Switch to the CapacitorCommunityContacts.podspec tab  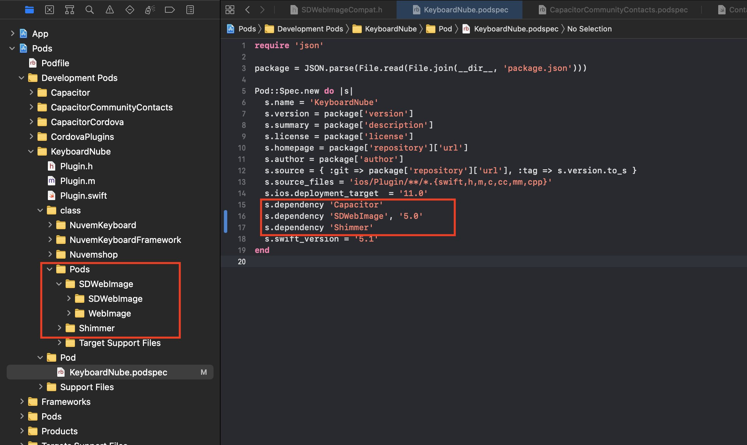tap(613, 10)
